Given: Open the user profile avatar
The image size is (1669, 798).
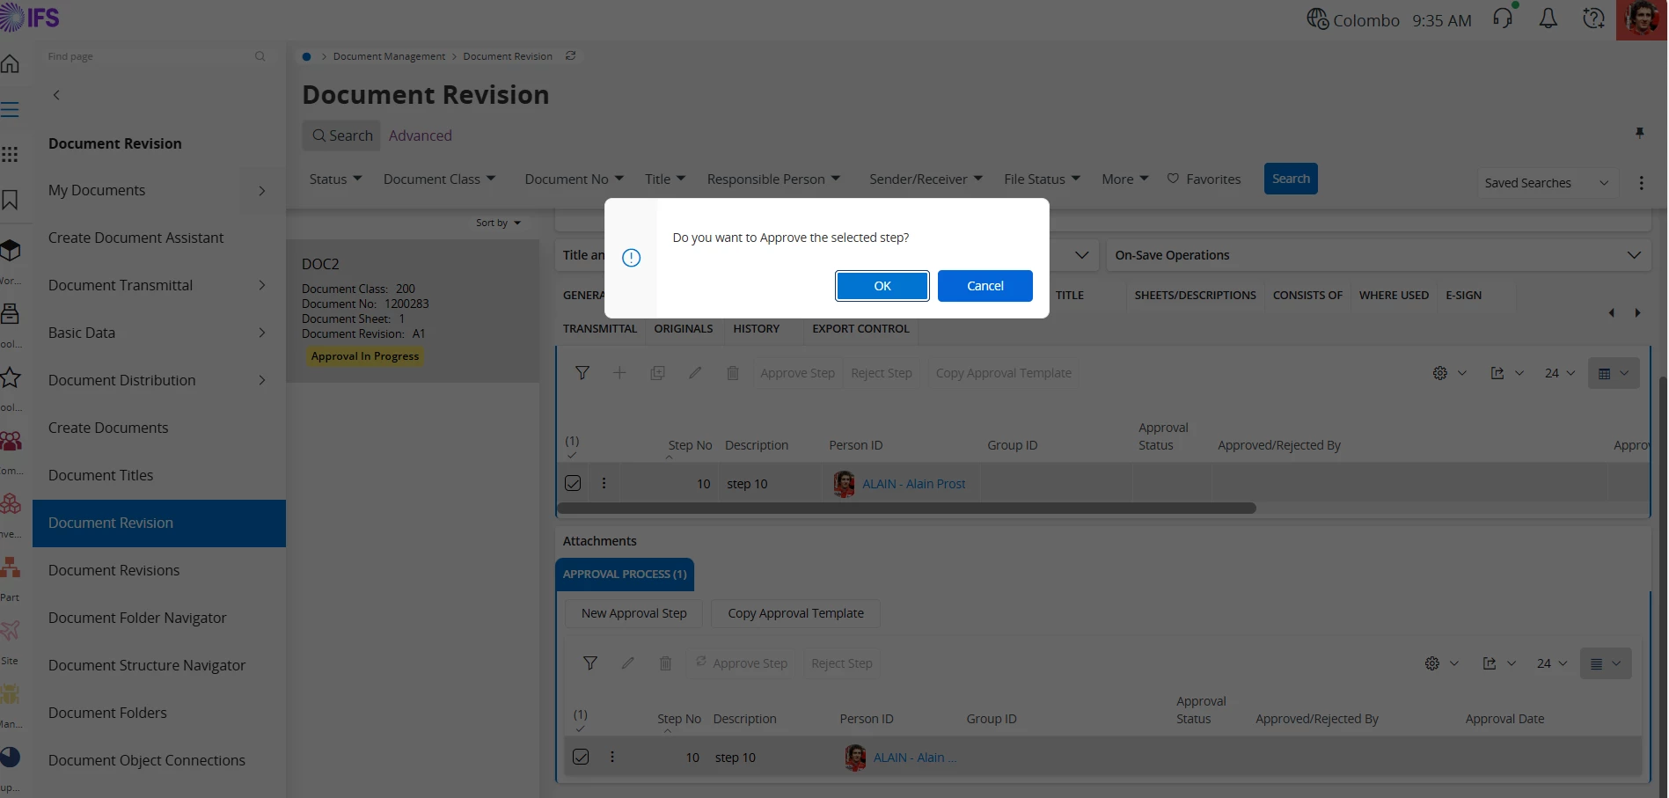Looking at the screenshot, I should coord(1642,19).
